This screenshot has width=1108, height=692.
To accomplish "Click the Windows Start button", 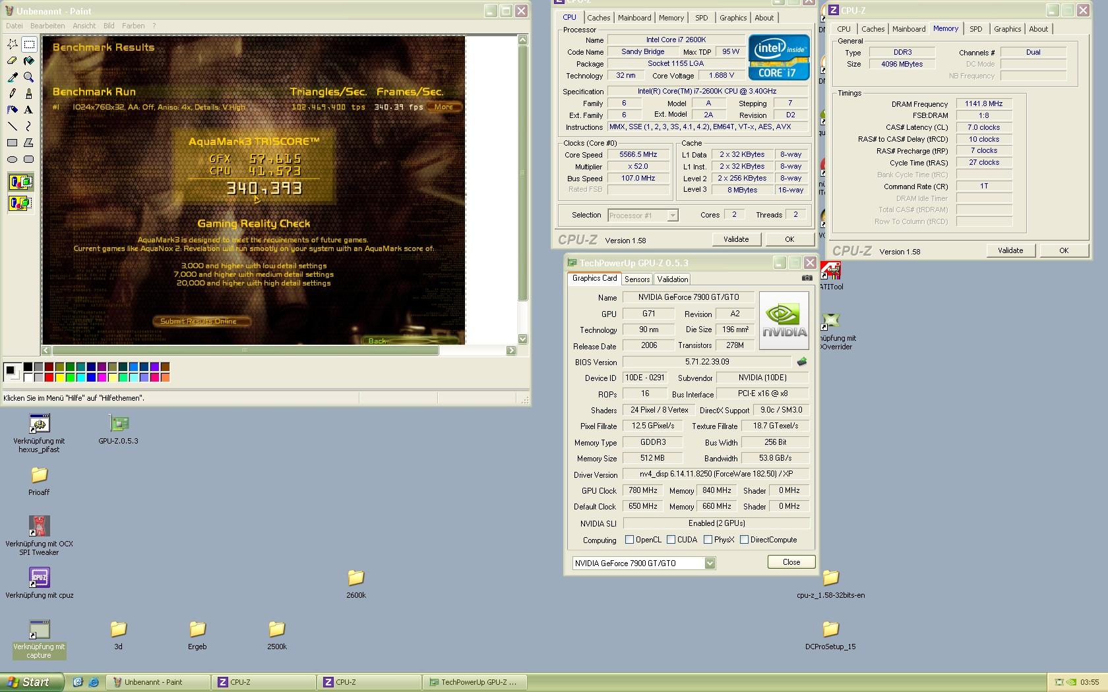I will (32, 682).
